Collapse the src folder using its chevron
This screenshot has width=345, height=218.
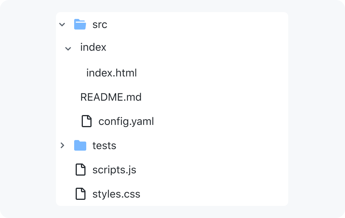point(62,25)
